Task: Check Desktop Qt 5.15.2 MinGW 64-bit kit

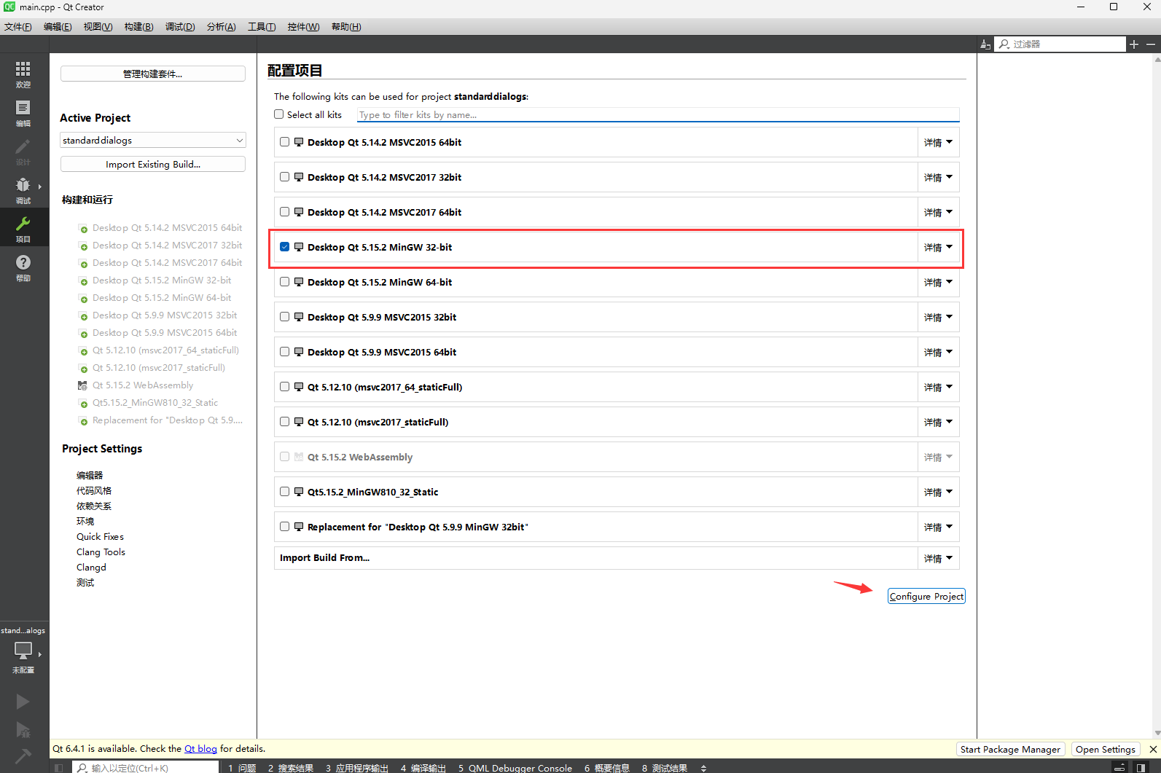Action: tap(285, 282)
